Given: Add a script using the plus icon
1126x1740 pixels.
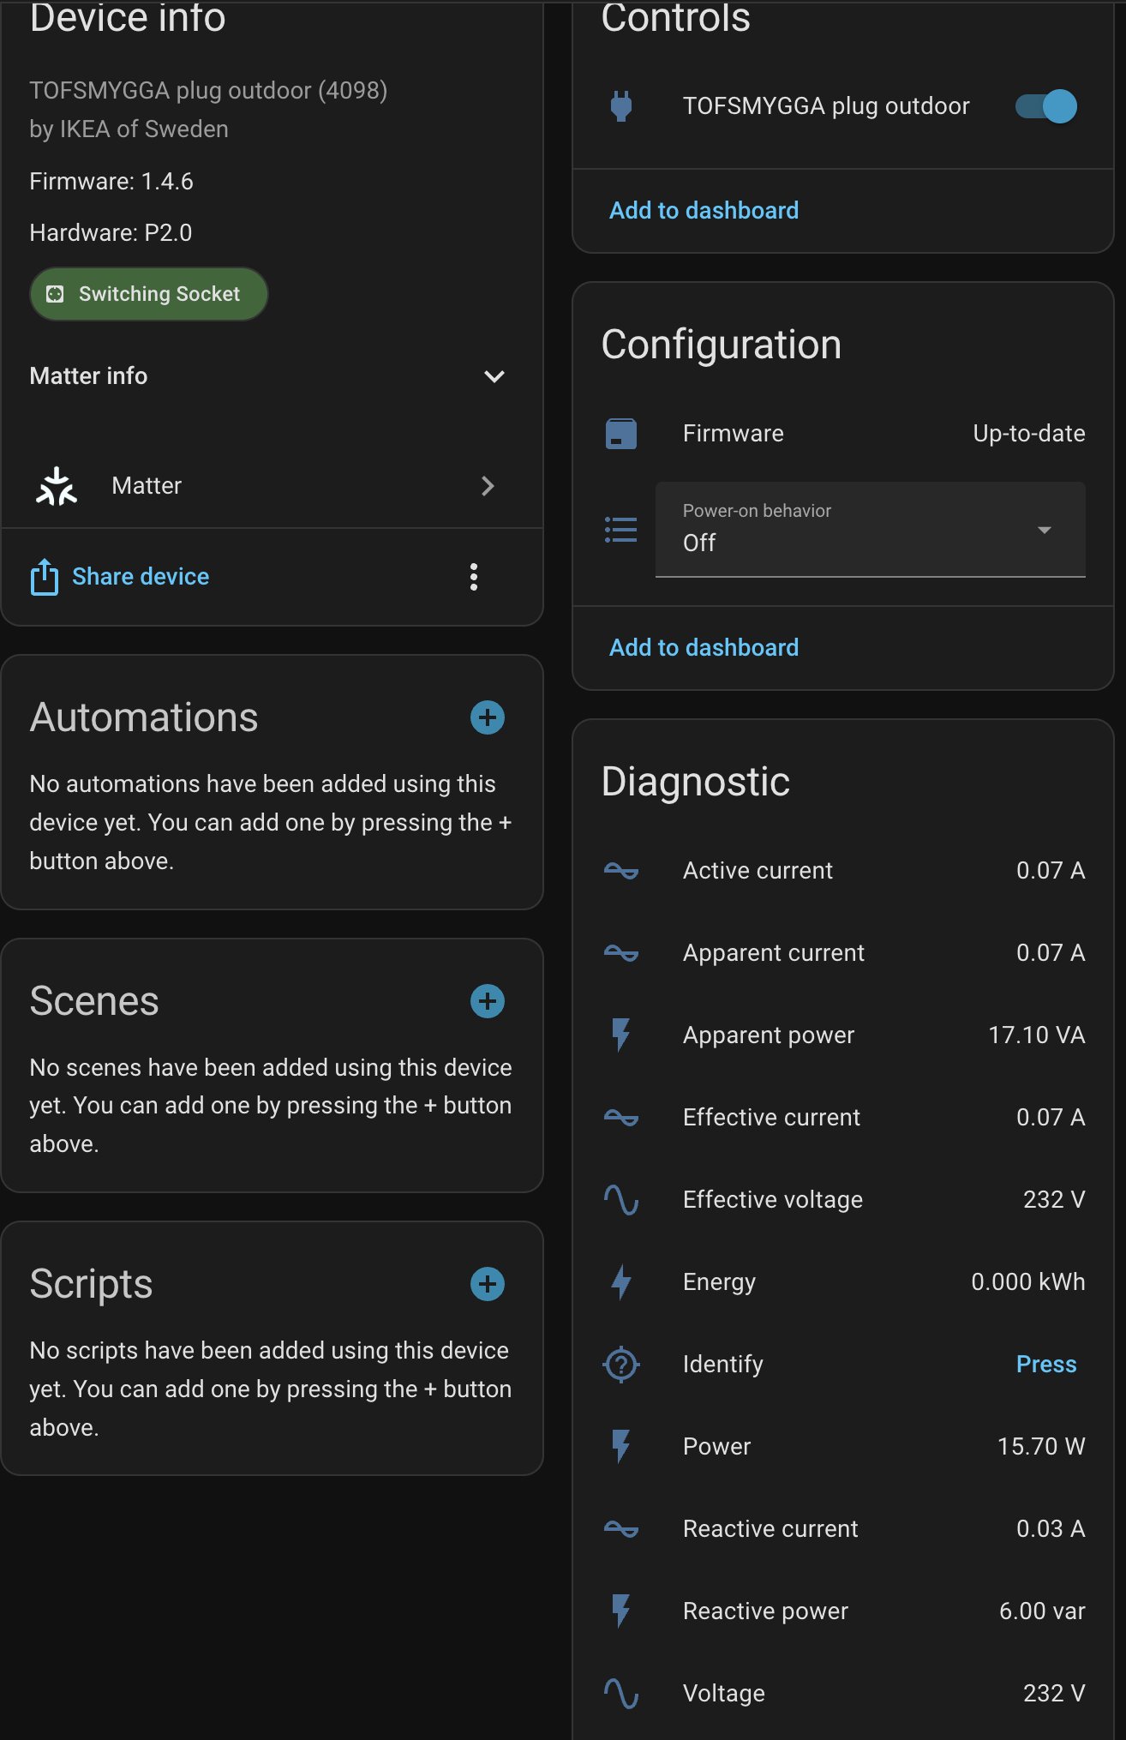Looking at the screenshot, I should (x=487, y=1284).
